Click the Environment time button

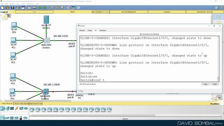[205, 12]
